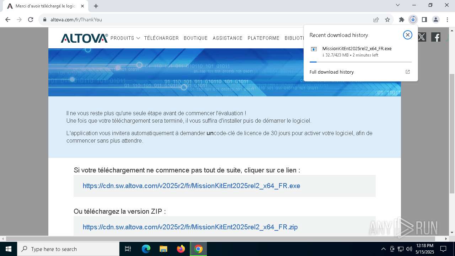Open Full download history external icon

408,72
